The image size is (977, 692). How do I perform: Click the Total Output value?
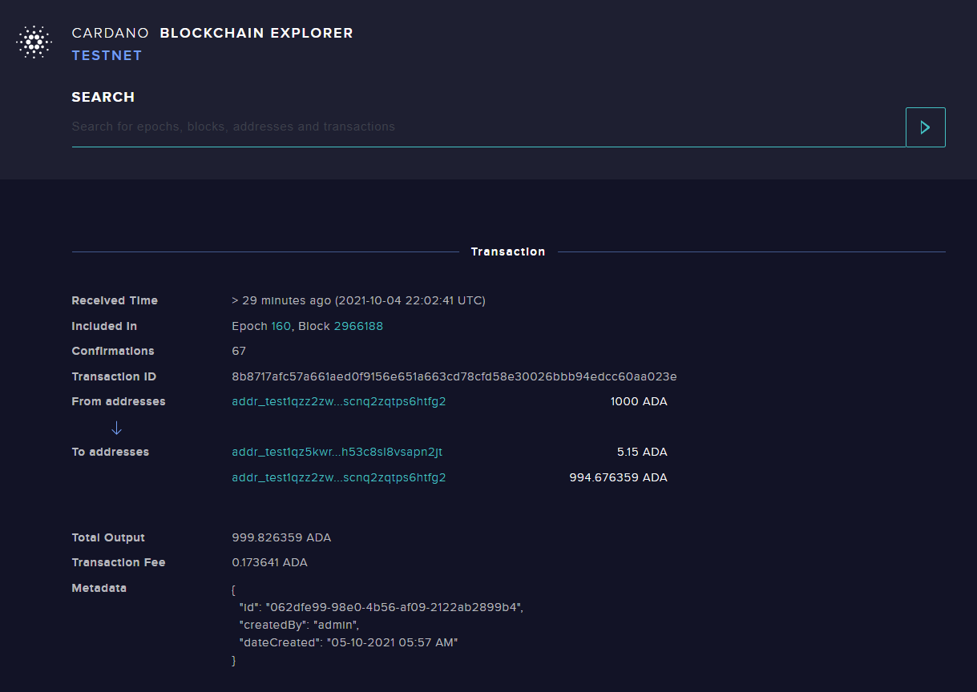coord(281,537)
